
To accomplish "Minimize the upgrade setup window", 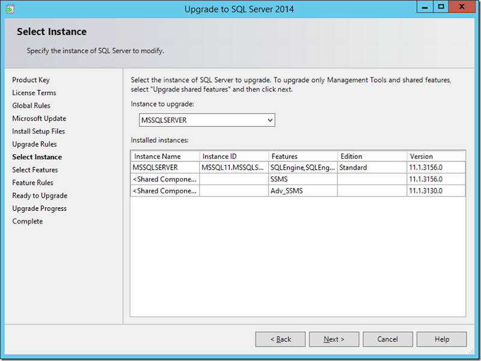I will tap(425, 7).
